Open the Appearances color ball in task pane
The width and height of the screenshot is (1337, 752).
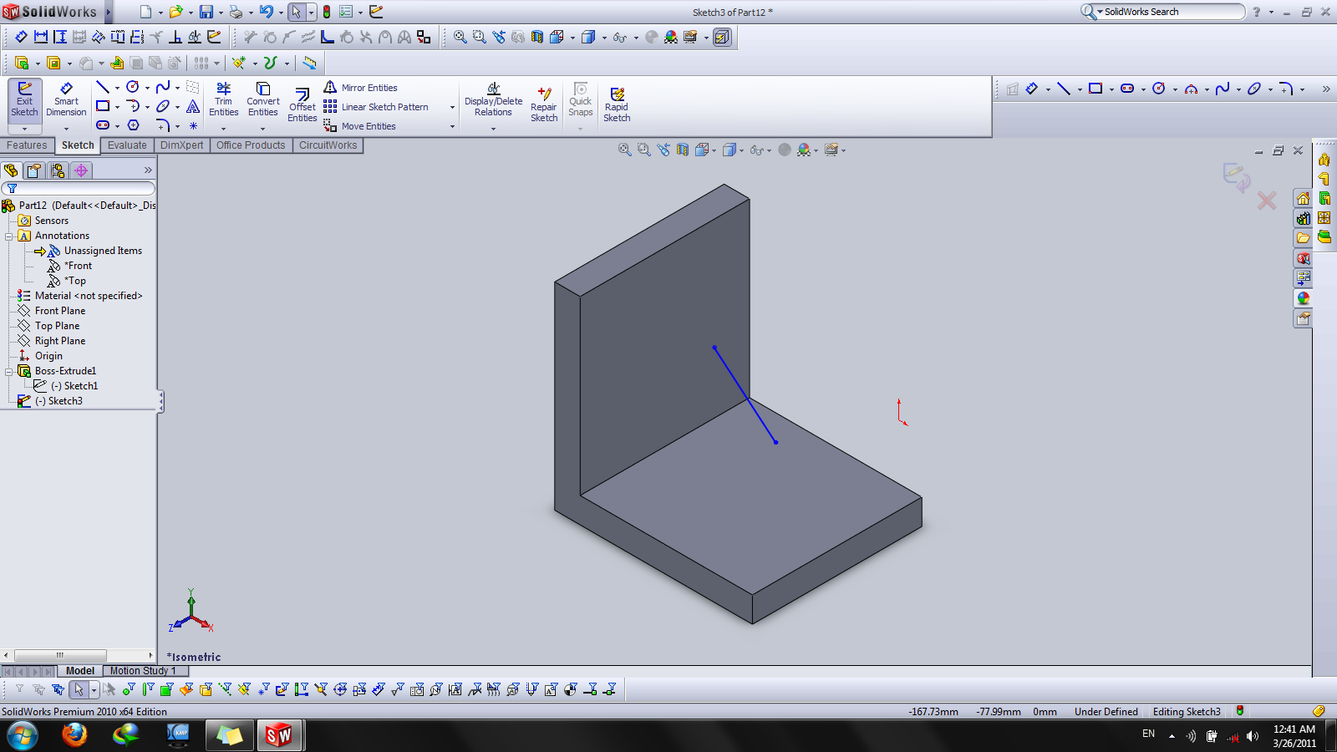(1303, 298)
